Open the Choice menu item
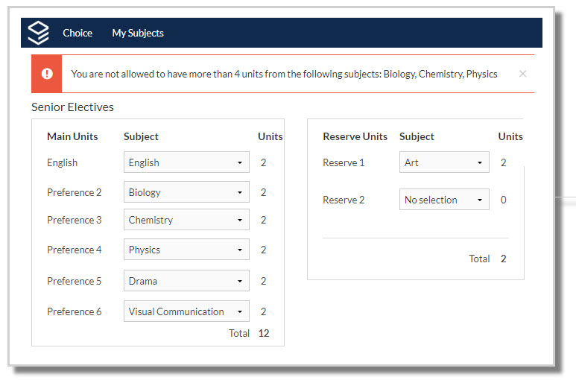 click(x=77, y=33)
